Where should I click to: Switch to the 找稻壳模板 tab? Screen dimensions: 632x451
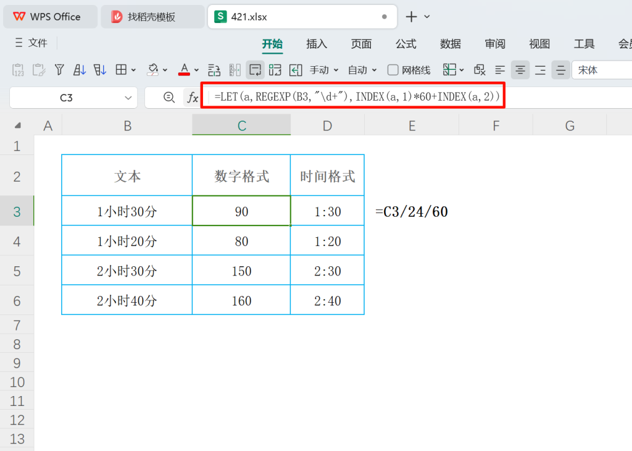[x=152, y=17]
